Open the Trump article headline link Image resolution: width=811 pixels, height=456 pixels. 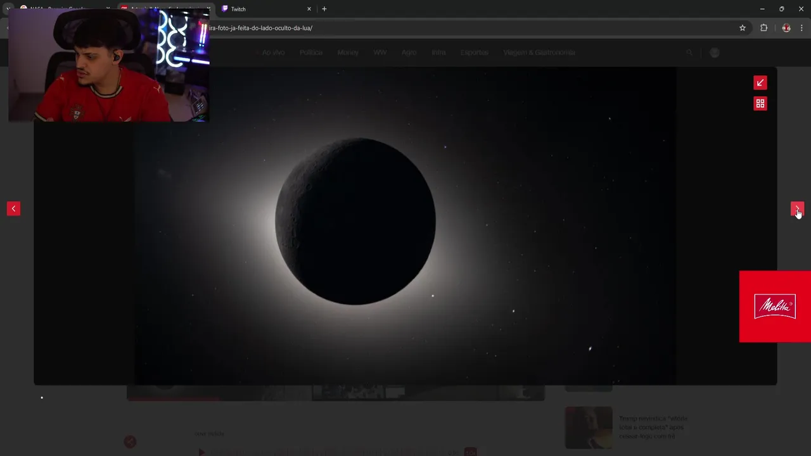(653, 427)
